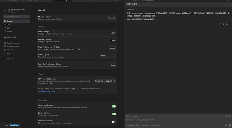232x128 pixels.
Task: Click Switch to Privacy Mode link
Action: (46, 92)
